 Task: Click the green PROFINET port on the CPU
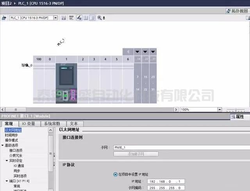coord(59,94)
